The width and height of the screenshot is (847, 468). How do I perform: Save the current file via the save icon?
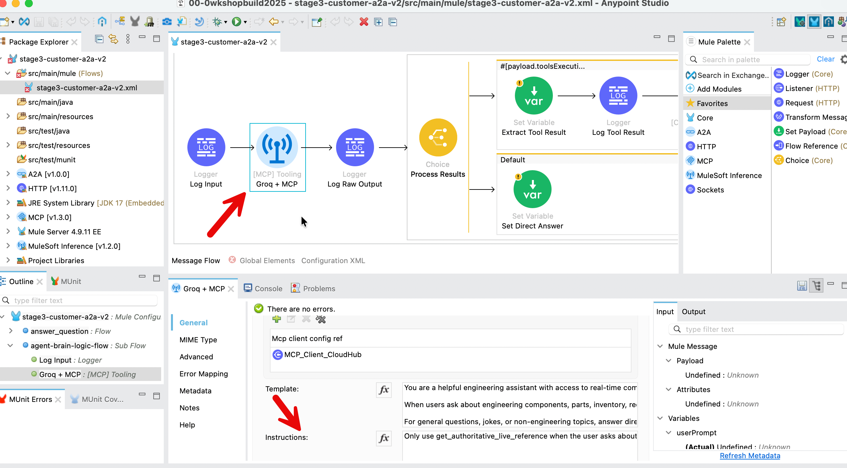(39, 22)
